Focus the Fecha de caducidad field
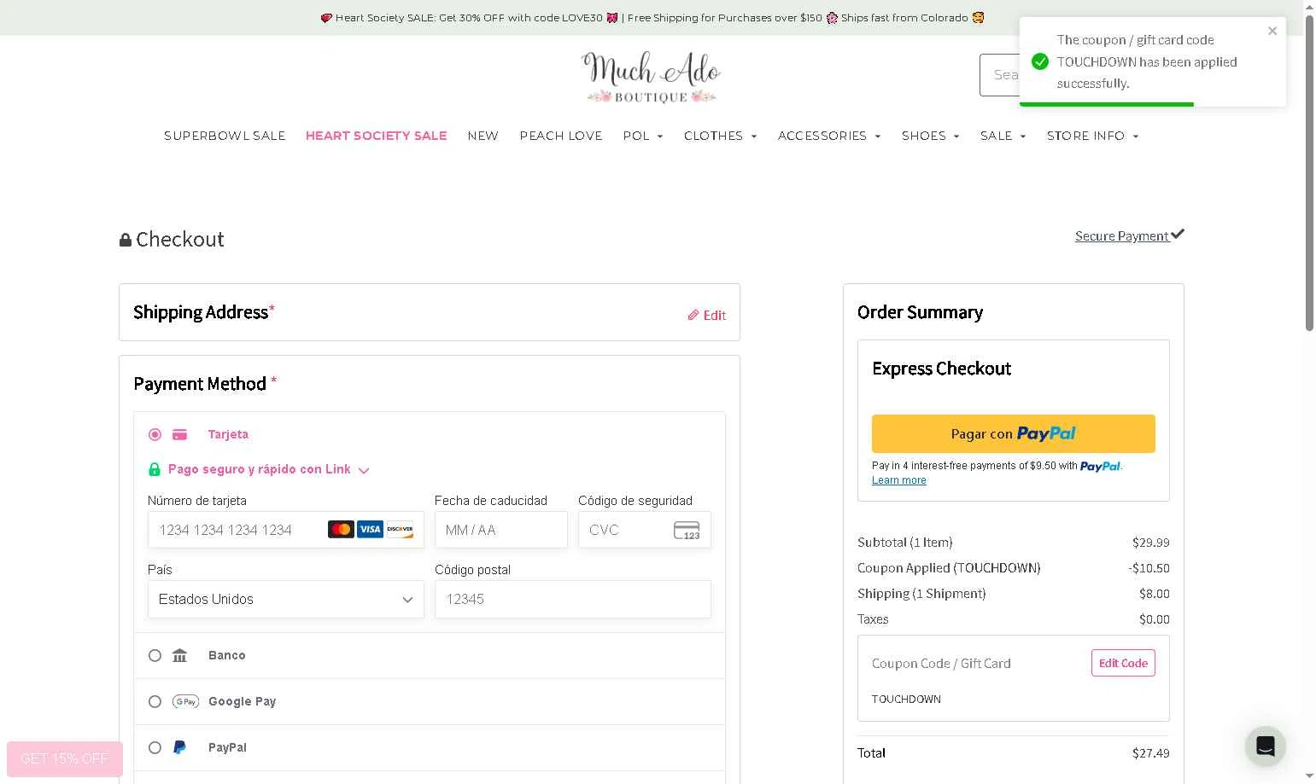The height and width of the screenshot is (784, 1316). coord(501,530)
